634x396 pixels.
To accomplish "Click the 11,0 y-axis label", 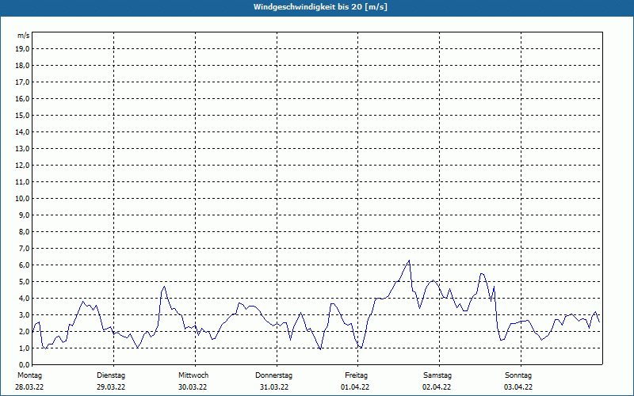I will click(x=23, y=182).
